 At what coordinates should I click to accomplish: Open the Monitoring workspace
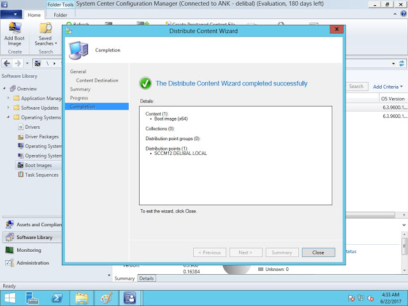(x=29, y=250)
